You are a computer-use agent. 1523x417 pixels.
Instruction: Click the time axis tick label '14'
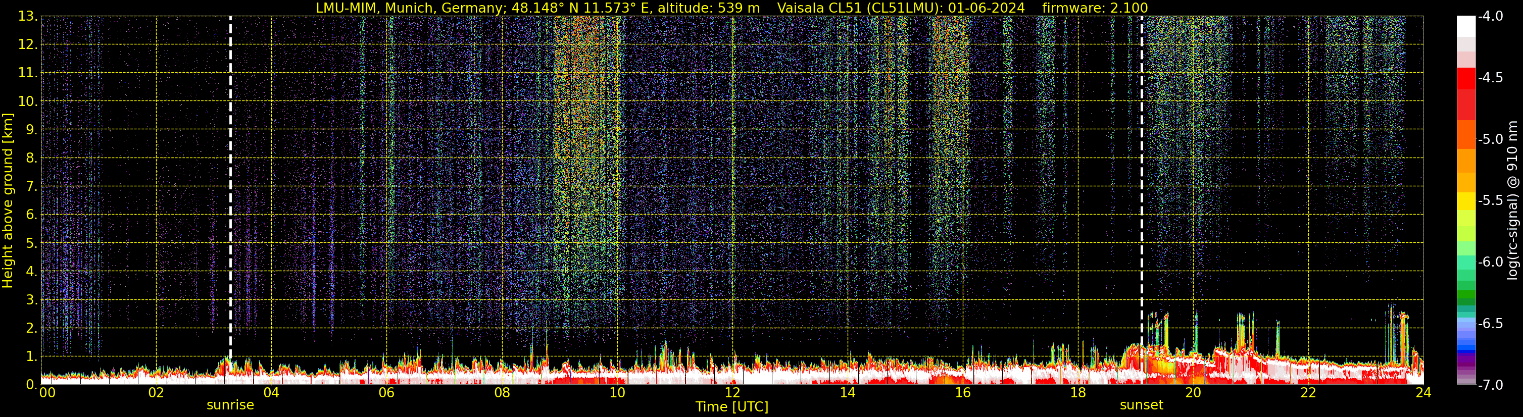click(x=848, y=393)
